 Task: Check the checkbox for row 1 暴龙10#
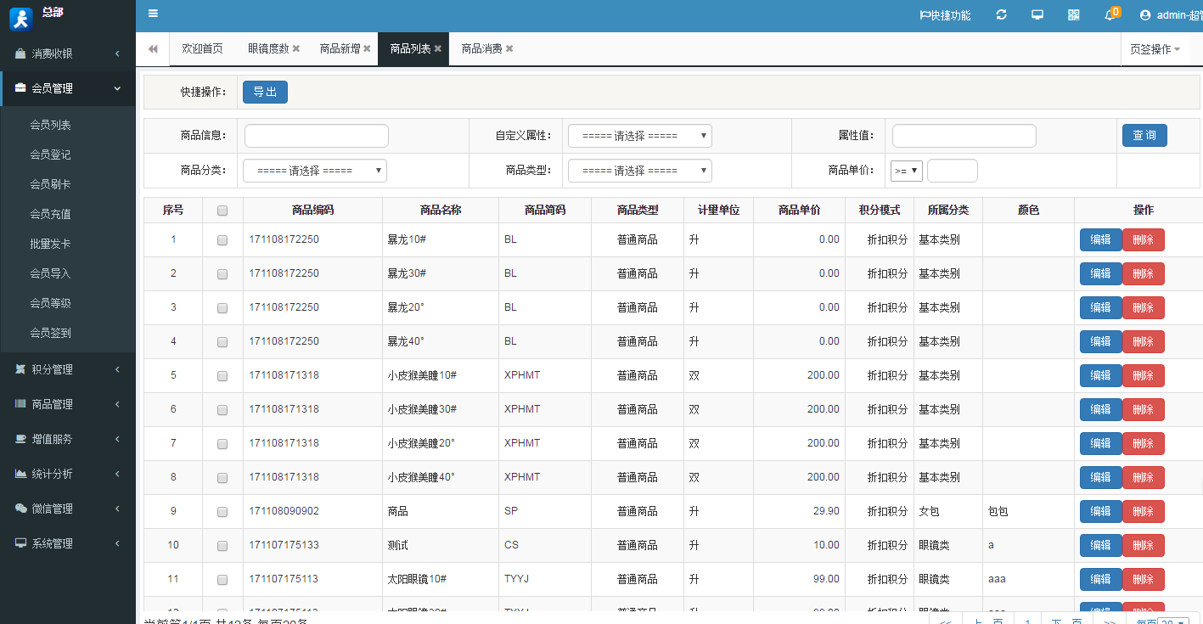pyautogui.click(x=222, y=240)
